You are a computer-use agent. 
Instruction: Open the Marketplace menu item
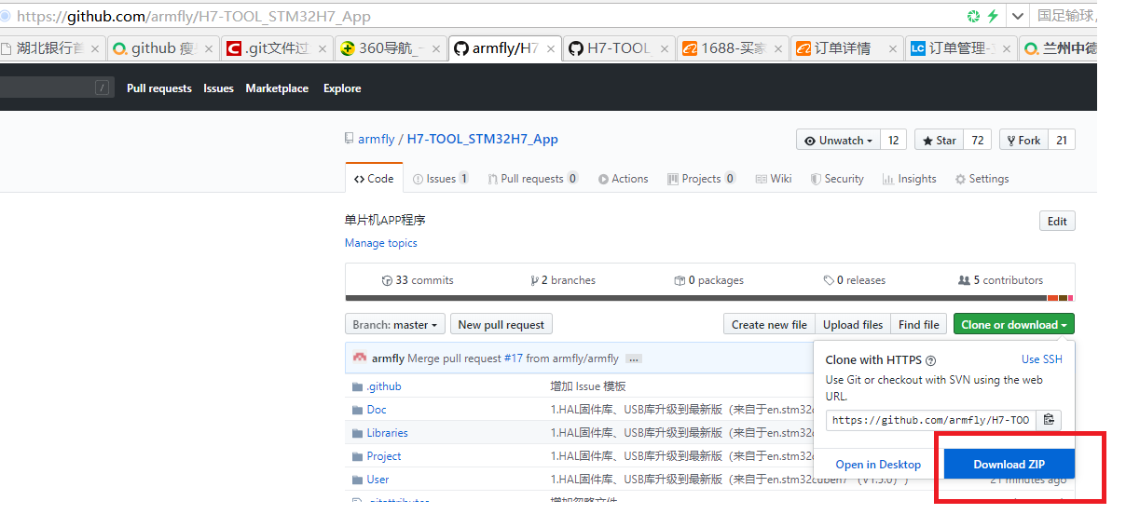pos(277,88)
